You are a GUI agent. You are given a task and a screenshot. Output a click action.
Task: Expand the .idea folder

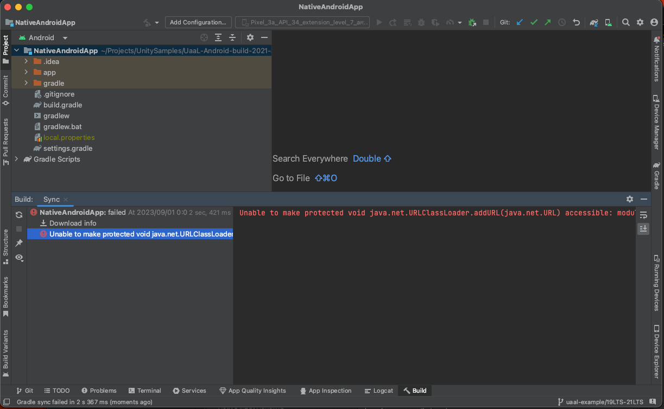pyautogui.click(x=26, y=61)
